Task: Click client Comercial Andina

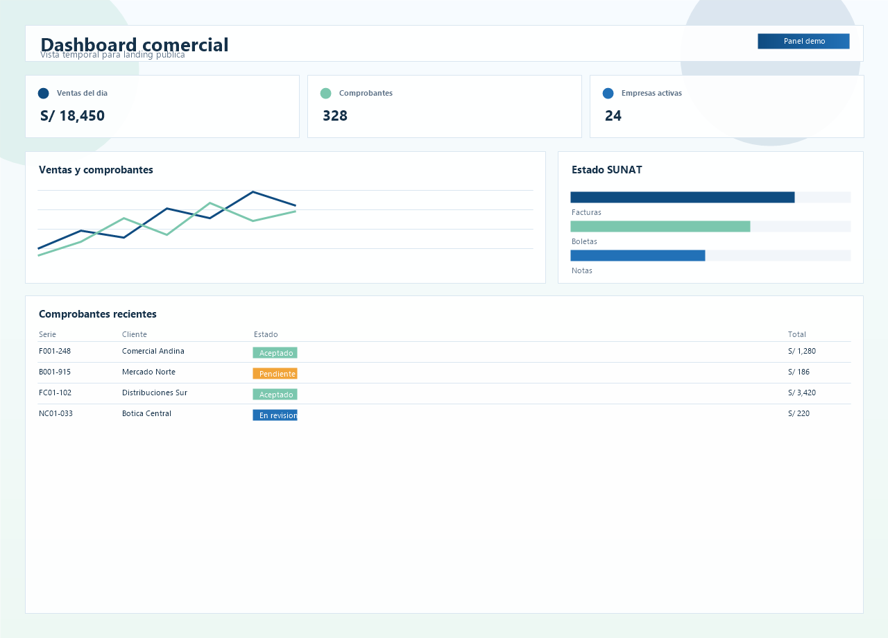Action: 153,351
